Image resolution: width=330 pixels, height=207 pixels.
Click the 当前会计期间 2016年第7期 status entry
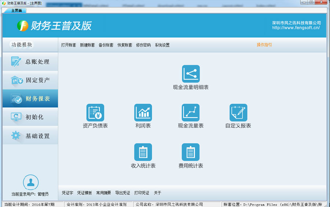click(x=29, y=204)
